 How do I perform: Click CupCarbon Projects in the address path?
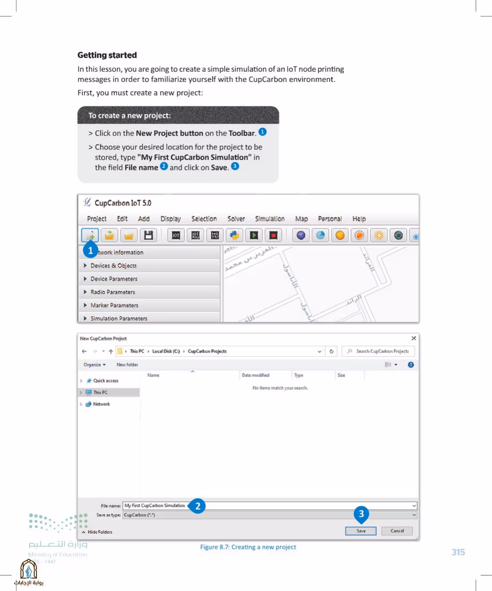(207, 351)
